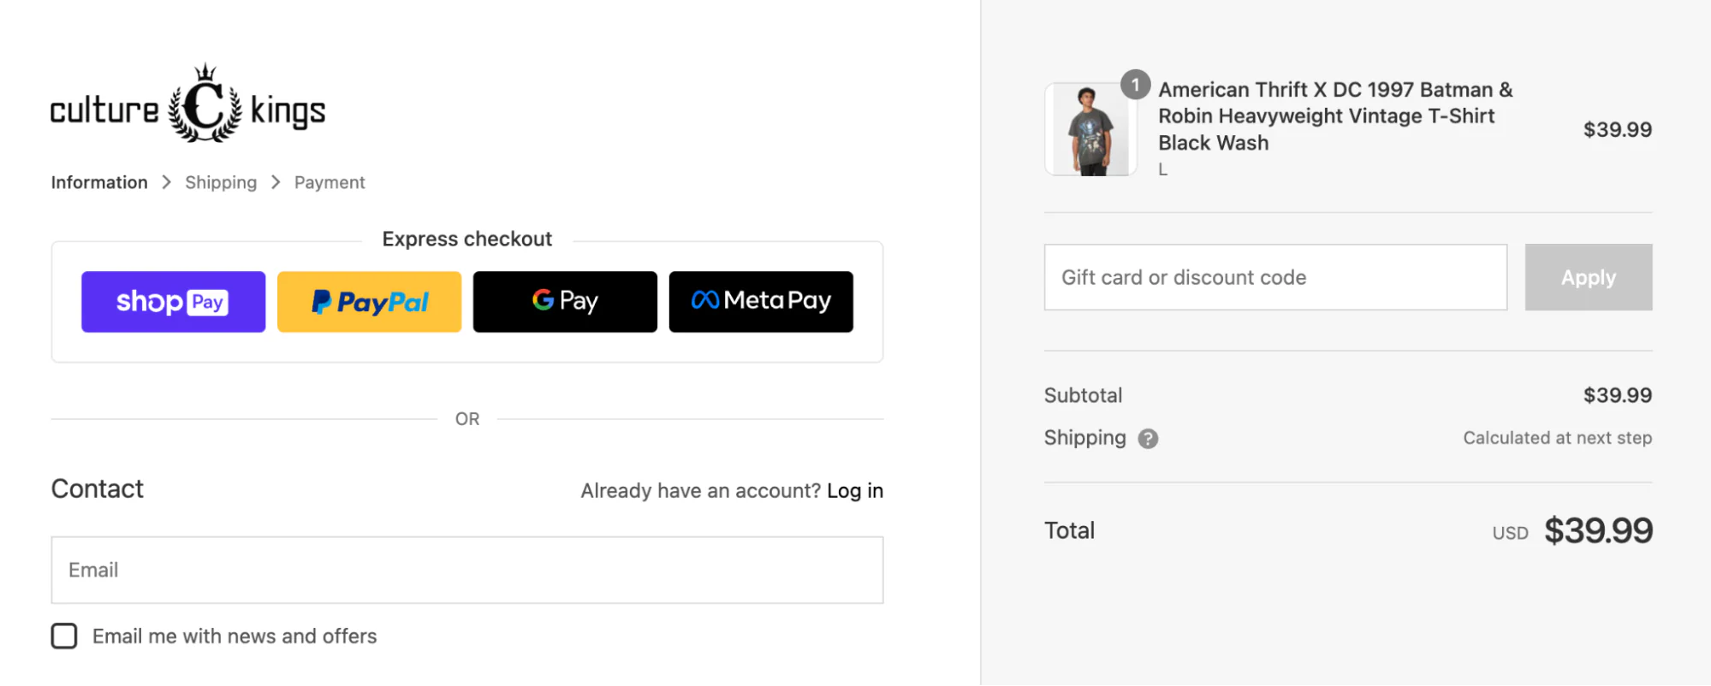
Task: Log in to an existing account
Action: [x=854, y=490]
